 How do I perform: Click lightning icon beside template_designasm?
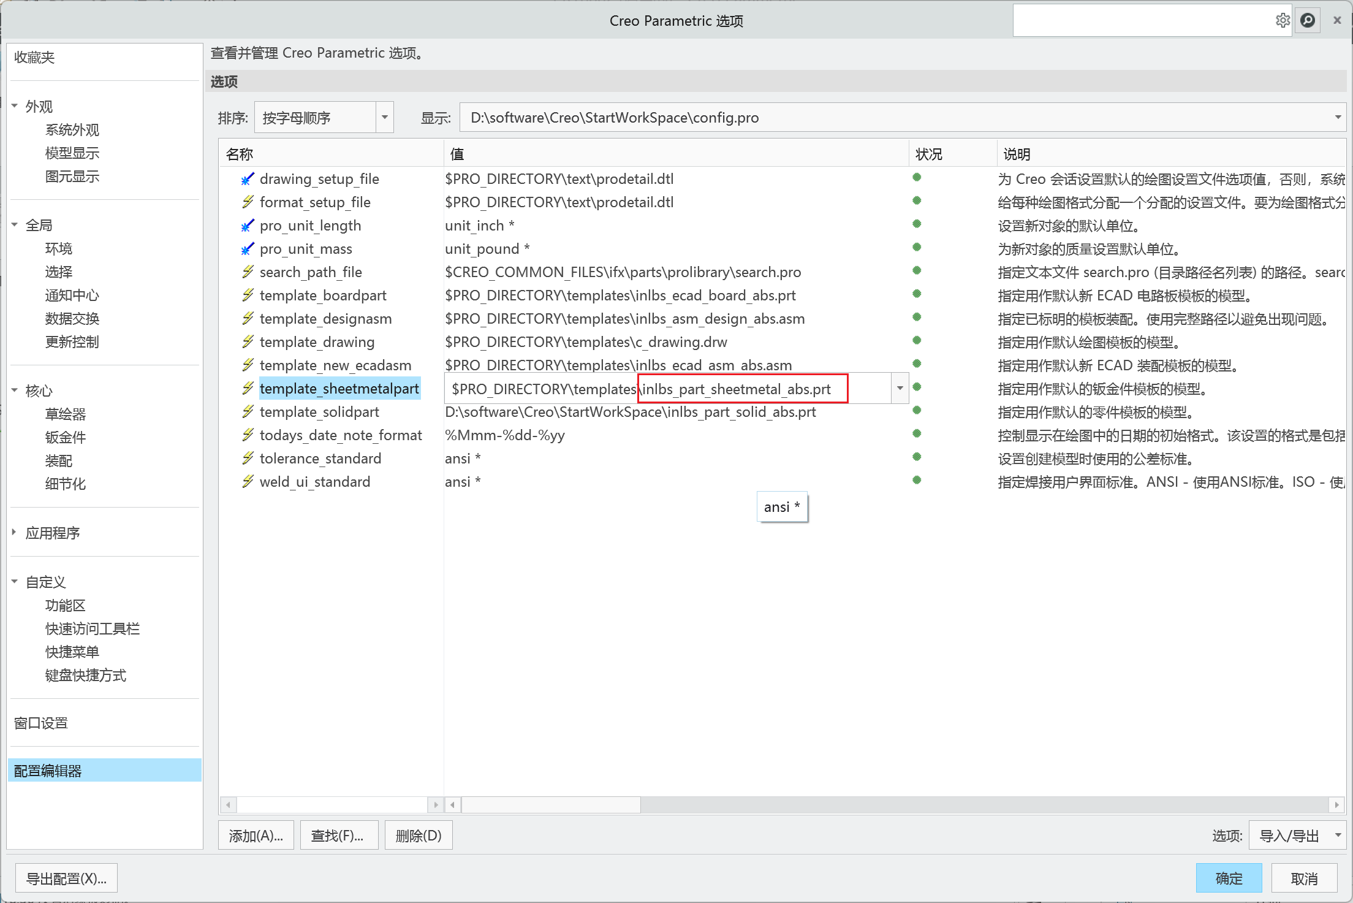[x=248, y=318]
